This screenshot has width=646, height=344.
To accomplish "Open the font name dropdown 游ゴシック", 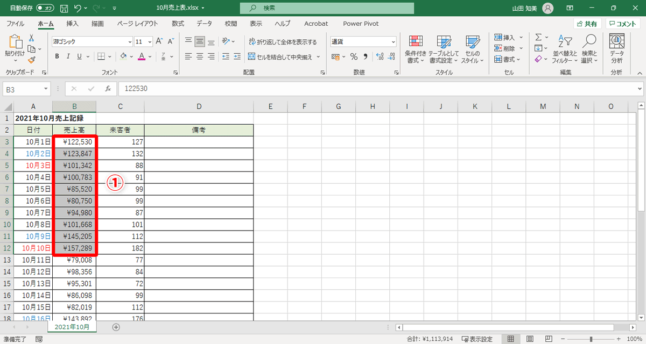I will point(130,41).
